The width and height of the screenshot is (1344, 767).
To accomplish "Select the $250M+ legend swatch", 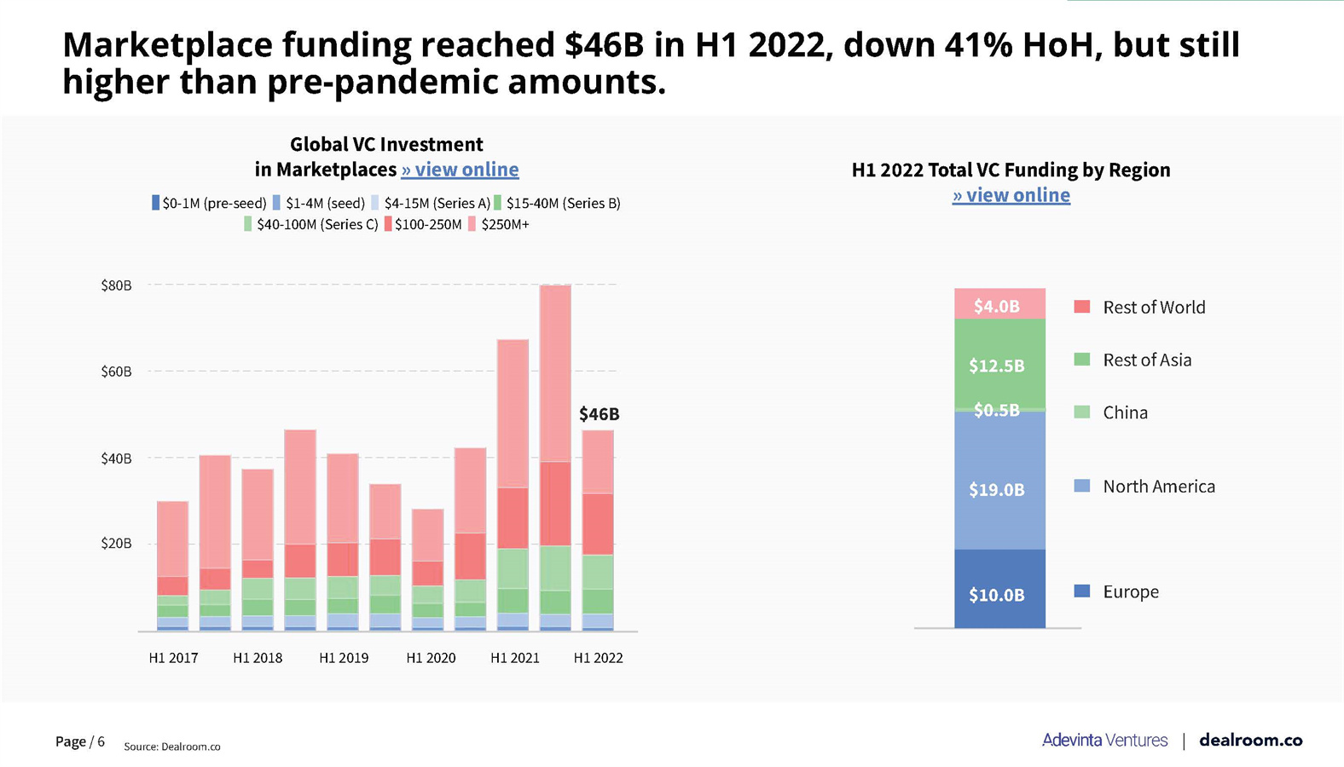I will click(x=472, y=224).
